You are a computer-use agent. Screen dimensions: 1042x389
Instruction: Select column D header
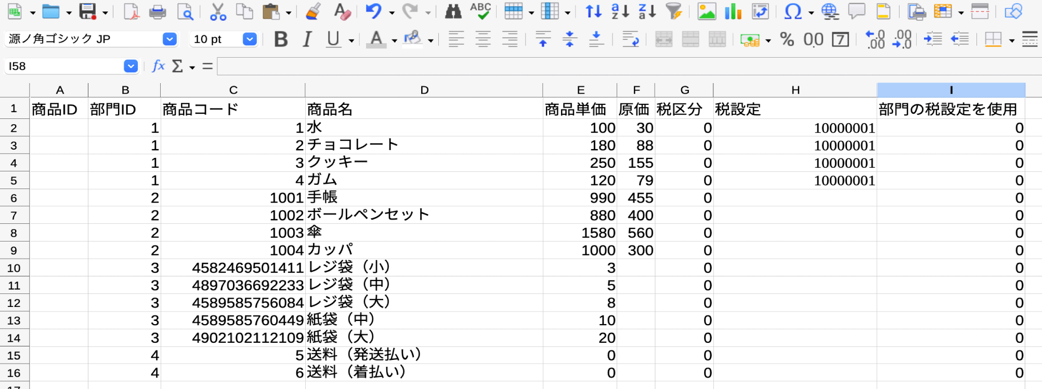(424, 90)
